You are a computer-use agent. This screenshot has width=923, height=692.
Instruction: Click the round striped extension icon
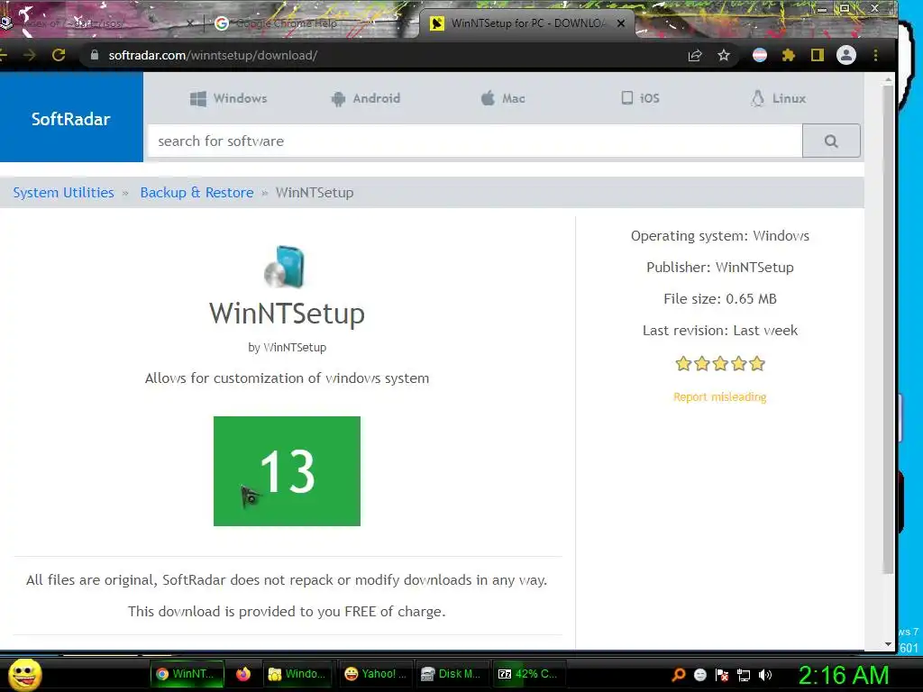pyautogui.click(x=759, y=55)
